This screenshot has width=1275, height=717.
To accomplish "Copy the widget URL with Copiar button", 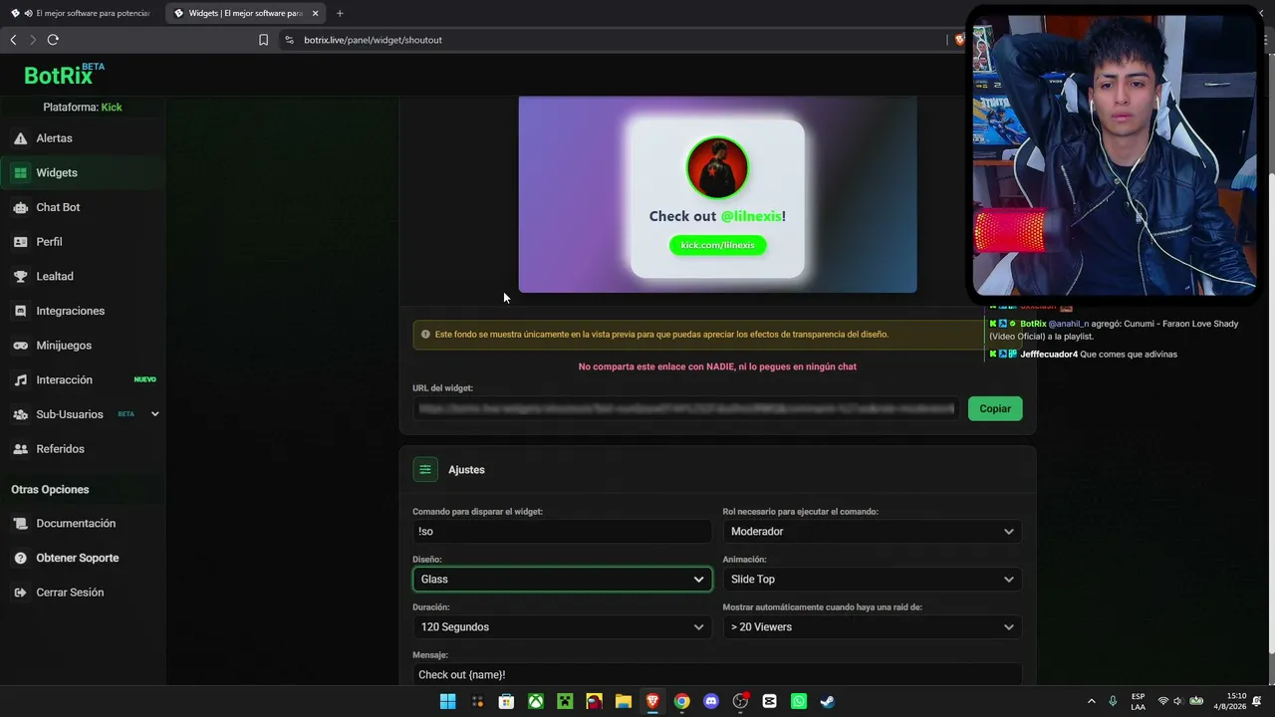I will (x=995, y=408).
